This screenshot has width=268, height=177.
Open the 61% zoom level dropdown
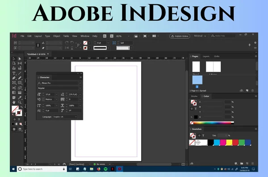(129, 36)
